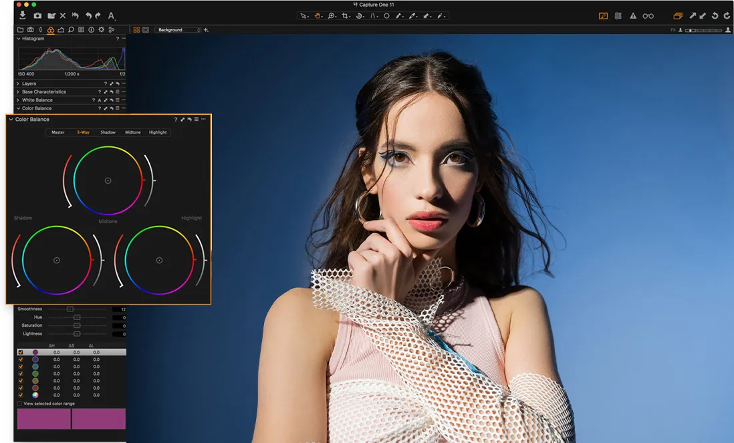
Task: Uncheck the green color range checkbox
Action: pyautogui.click(x=21, y=374)
